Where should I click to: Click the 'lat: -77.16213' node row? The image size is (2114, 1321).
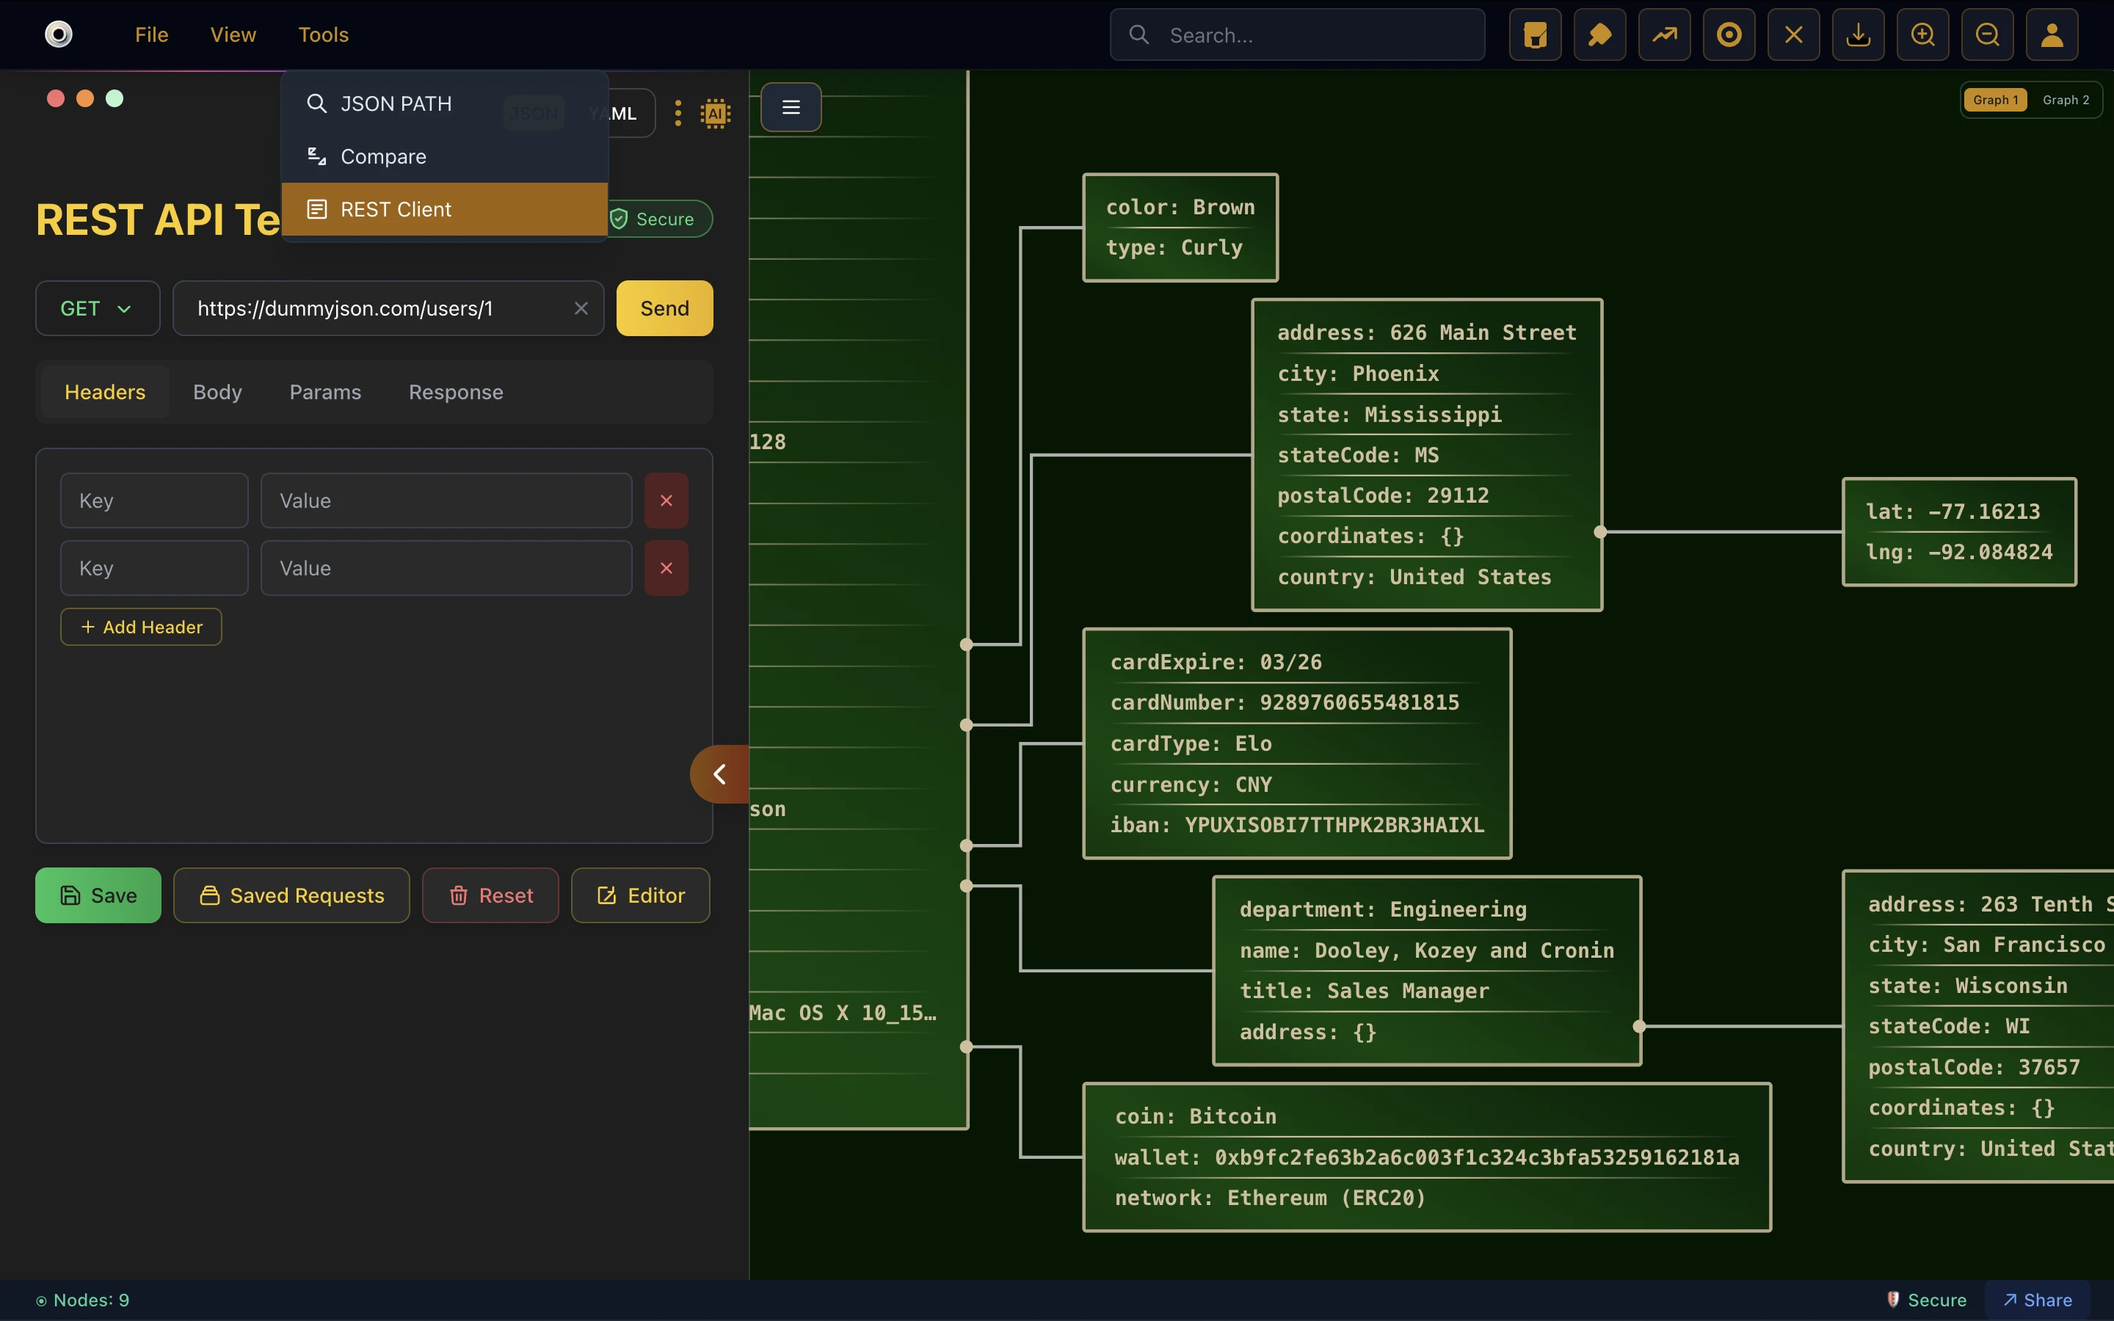[x=1953, y=511]
